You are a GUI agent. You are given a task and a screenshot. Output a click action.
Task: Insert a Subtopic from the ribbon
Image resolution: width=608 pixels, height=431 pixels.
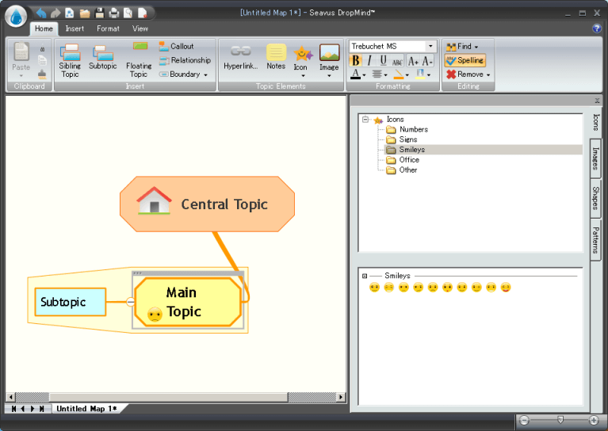click(x=102, y=54)
